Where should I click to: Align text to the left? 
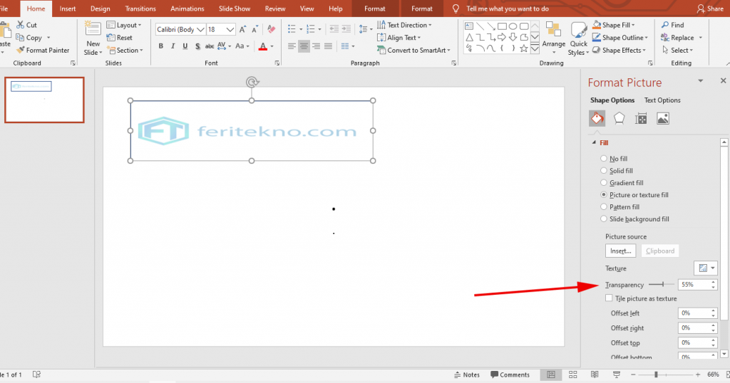point(292,46)
